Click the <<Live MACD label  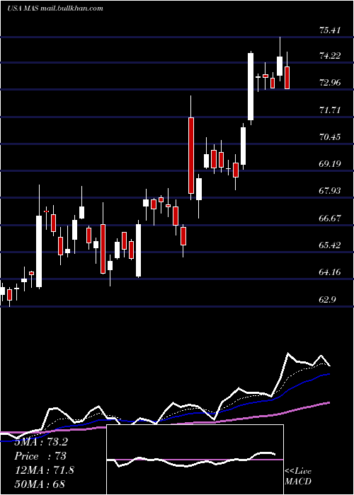pyautogui.click(x=298, y=477)
